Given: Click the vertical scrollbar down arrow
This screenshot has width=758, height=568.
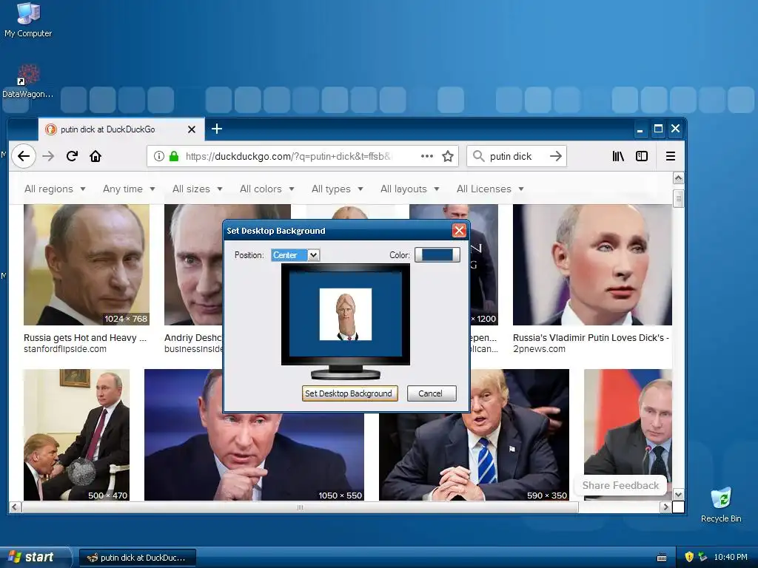Looking at the screenshot, I should coord(678,495).
